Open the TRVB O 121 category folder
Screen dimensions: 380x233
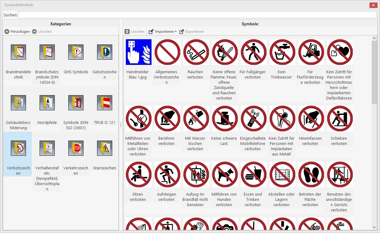pyautogui.click(x=105, y=103)
